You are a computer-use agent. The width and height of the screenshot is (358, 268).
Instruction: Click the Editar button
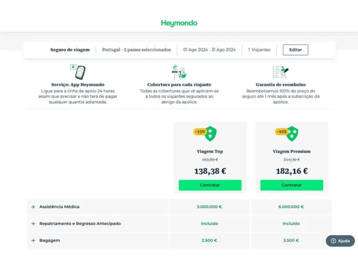(296, 50)
